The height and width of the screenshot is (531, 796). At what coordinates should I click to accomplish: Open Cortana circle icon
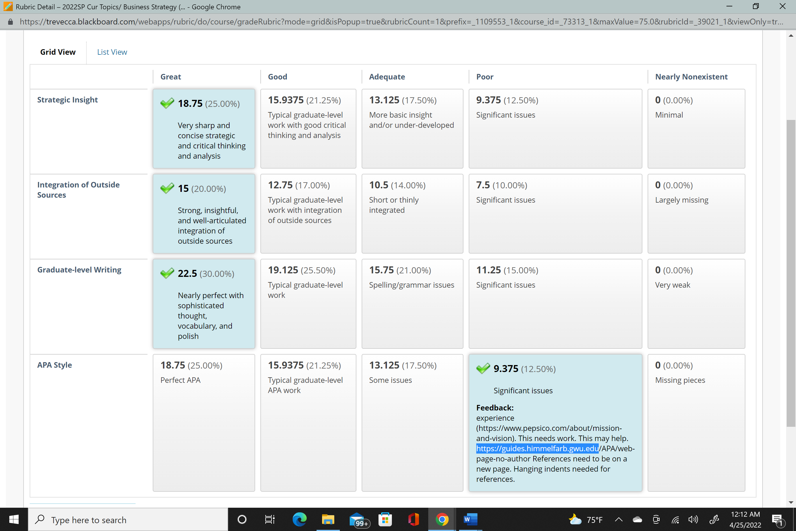click(x=242, y=519)
